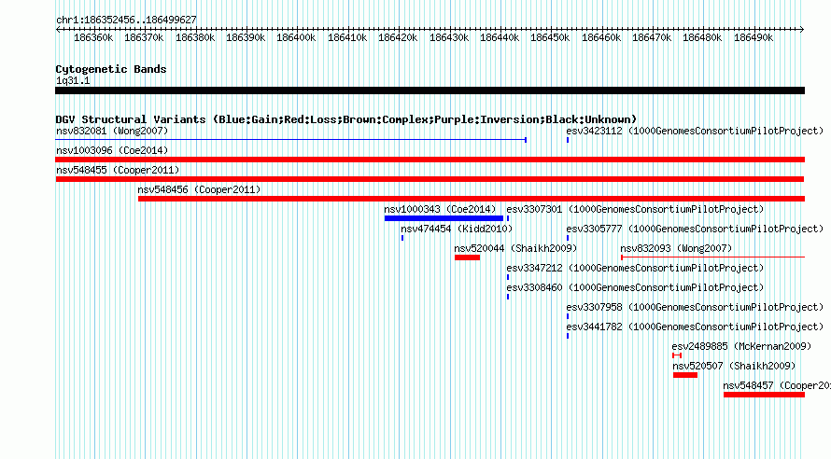The image size is (831, 459).
Task: Click the blue tick under nsv474454
Action: 402,238
